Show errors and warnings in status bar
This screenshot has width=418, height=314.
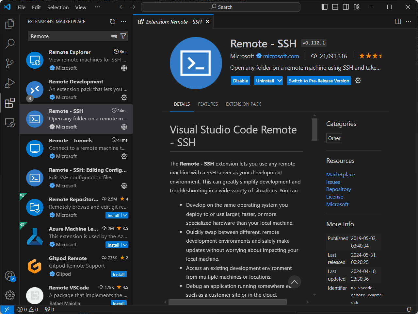[28, 309]
